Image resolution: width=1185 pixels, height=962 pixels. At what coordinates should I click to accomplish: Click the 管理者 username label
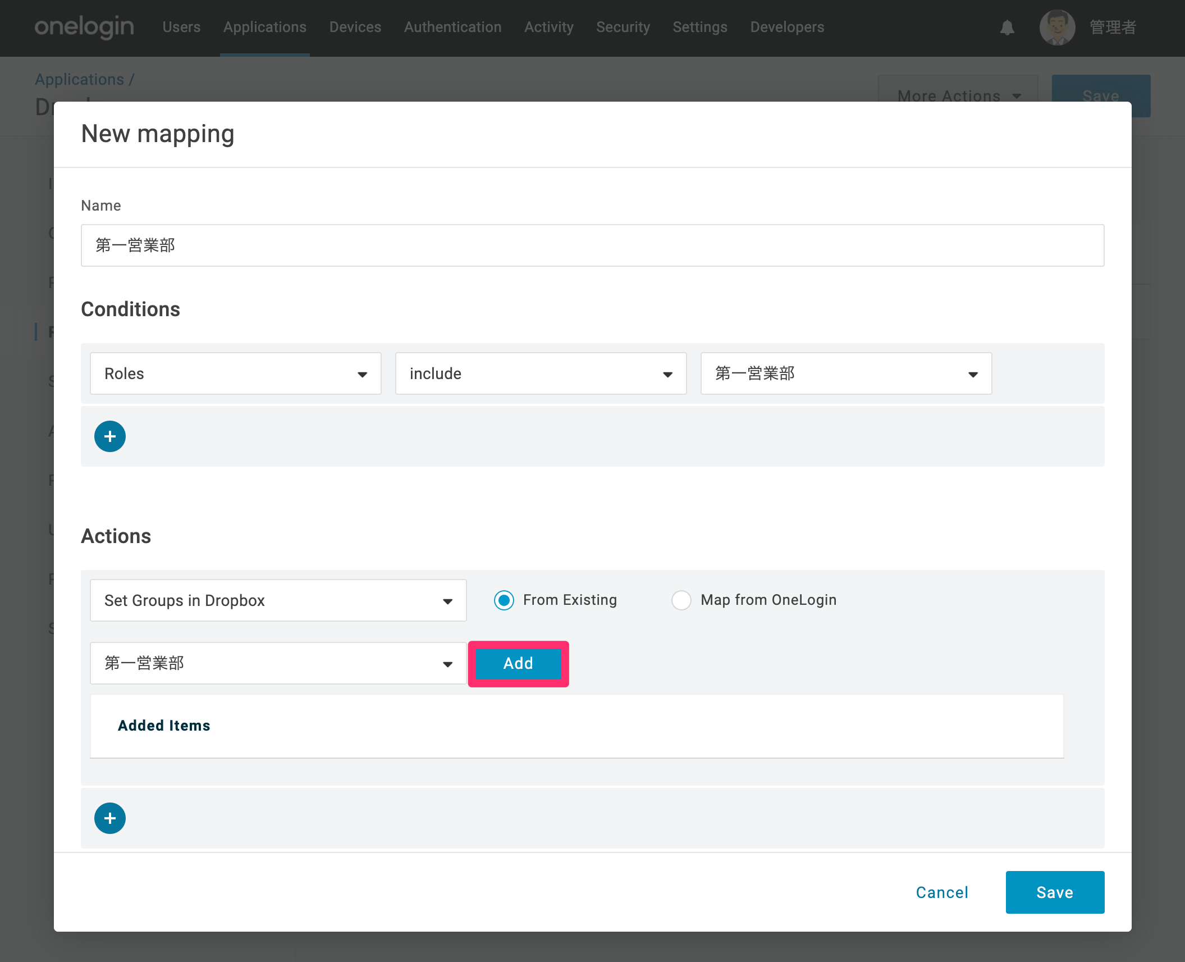point(1113,27)
